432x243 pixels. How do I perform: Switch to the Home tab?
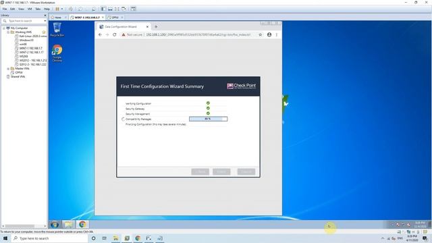58,18
